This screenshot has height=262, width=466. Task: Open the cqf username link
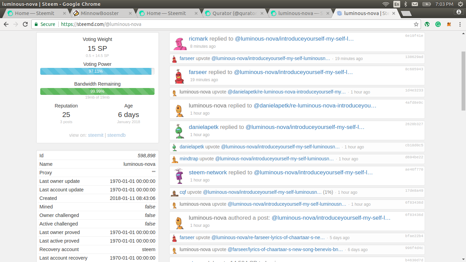(183, 192)
